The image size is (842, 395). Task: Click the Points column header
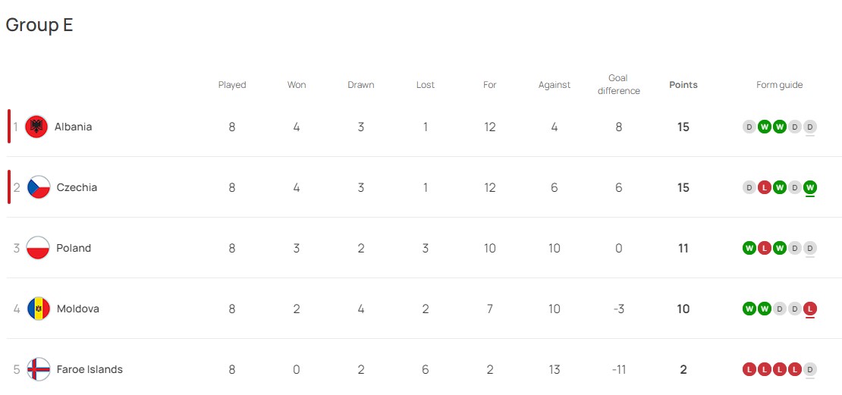coord(683,85)
